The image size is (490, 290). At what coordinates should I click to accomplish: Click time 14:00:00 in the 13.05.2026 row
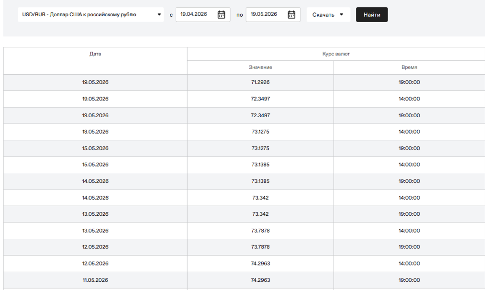point(409,230)
